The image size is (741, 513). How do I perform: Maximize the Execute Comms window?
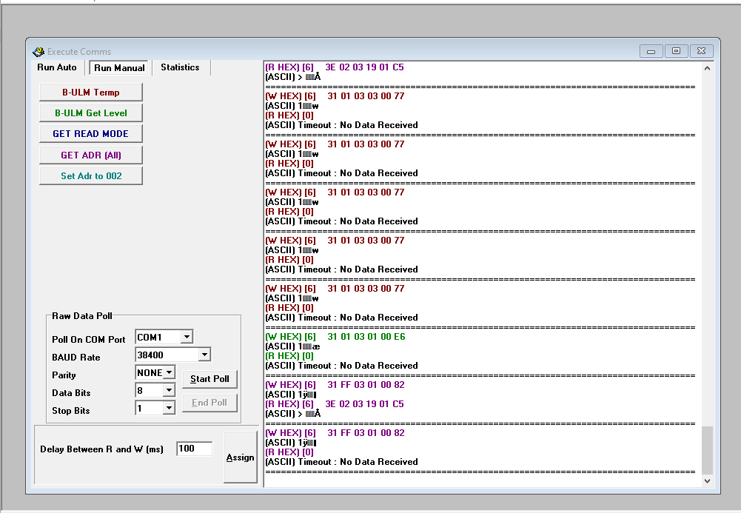click(676, 51)
